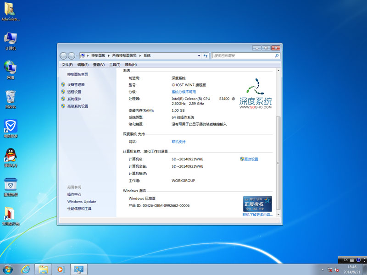Viewport: 367px width, 275px height.
Task: Open 操作中心 link
Action: pyautogui.click(x=74, y=194)
